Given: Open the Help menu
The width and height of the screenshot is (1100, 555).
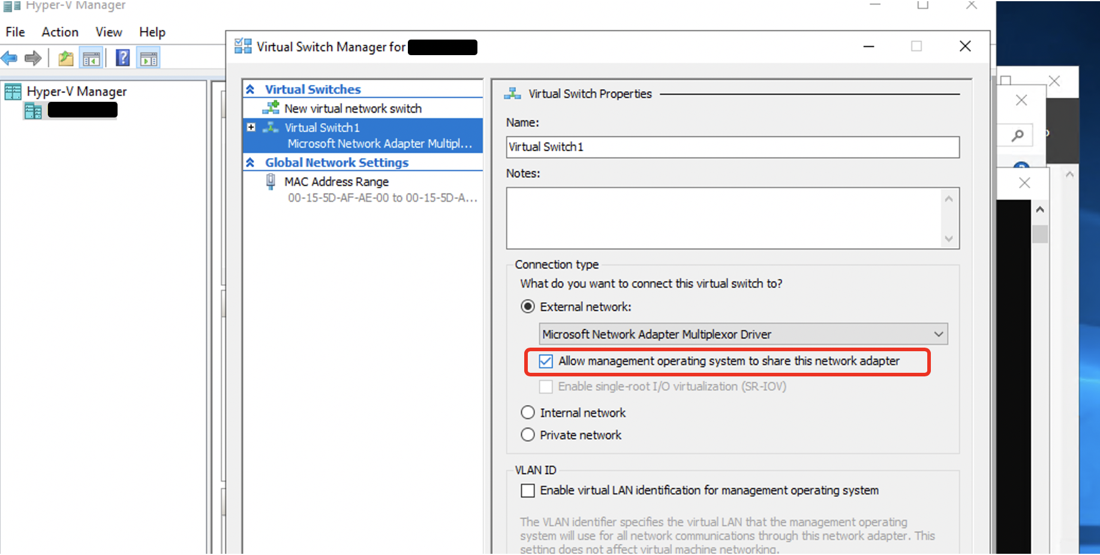Looking at the screenshot, I should click(x=152, y=32).
